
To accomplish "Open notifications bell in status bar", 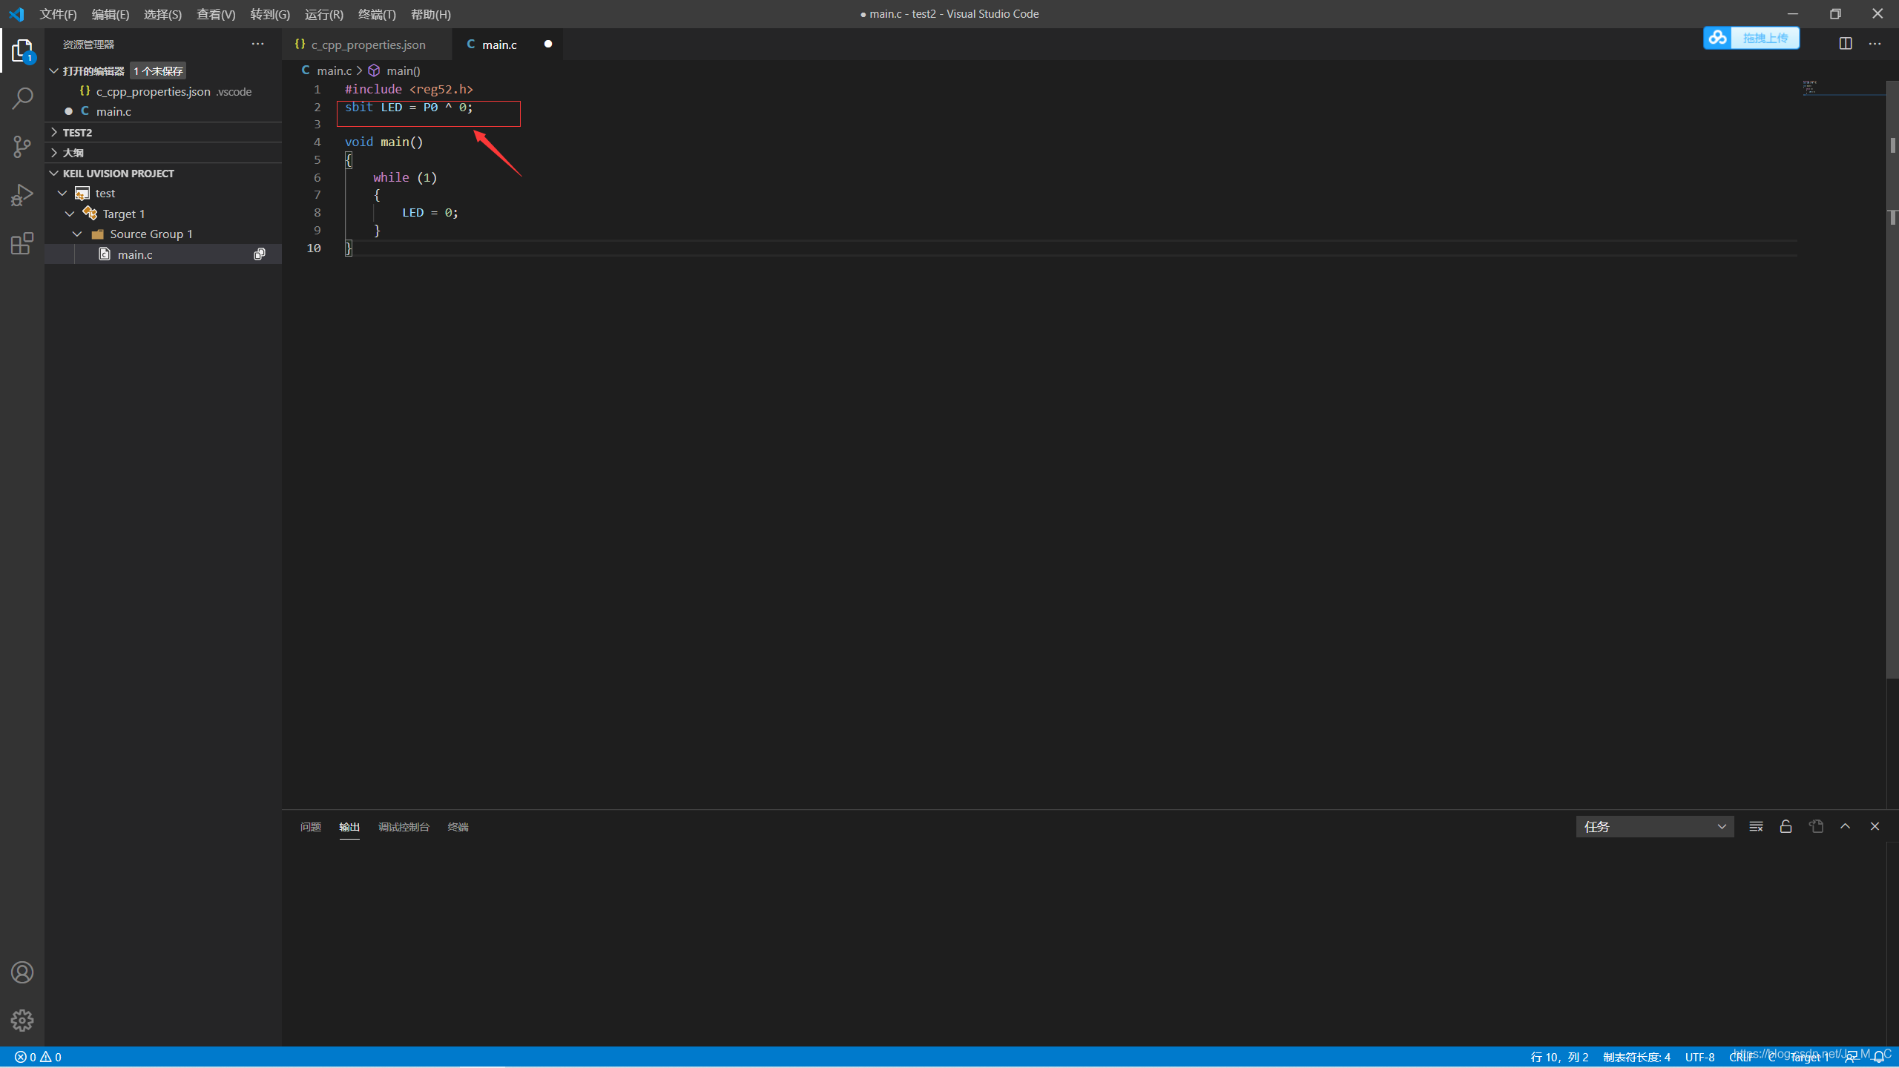I will tap(1879, 1057).
